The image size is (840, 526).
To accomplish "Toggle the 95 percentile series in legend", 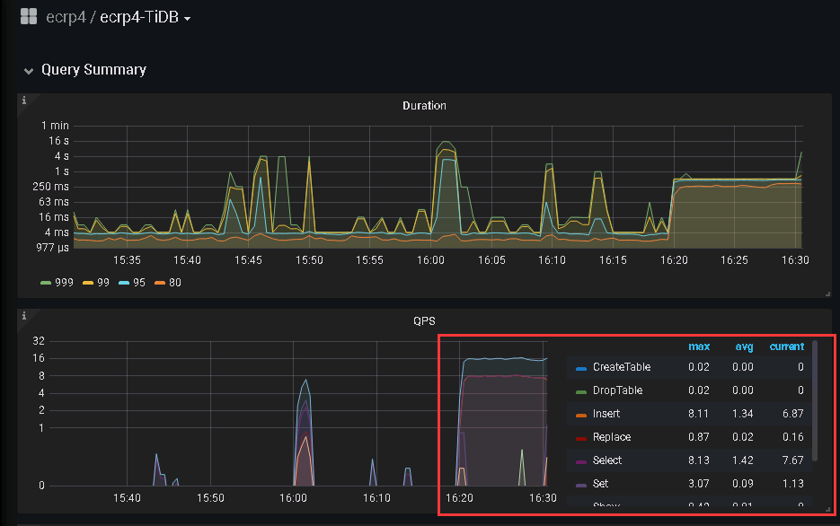I will pyautogui.click(x=133, y=283).
